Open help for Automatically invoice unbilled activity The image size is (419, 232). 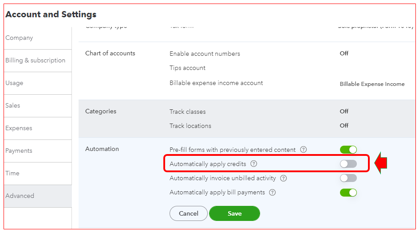tap(284, 178)
